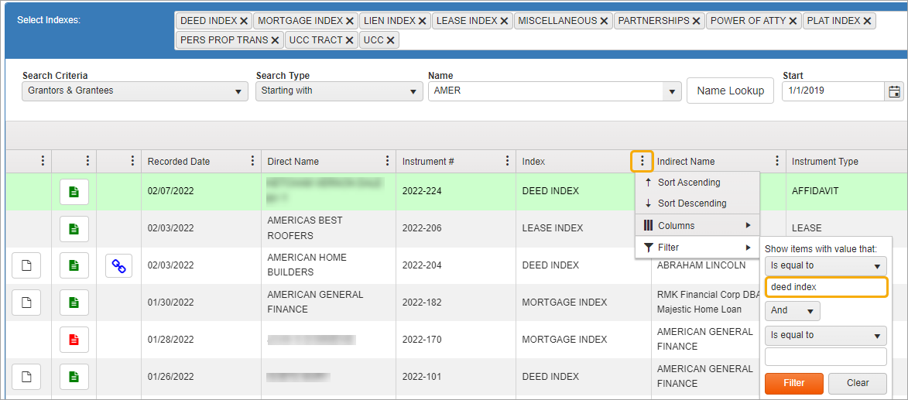Viewport: 908px width, 400px height.
Task: Remove the DEED INDEX tag
Action: tap(244, 22)
